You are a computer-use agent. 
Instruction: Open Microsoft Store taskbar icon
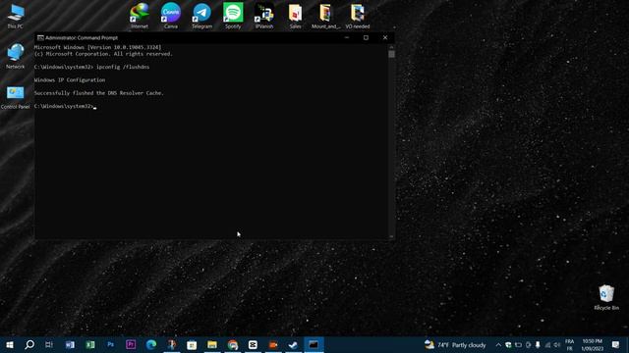[192, 344]
